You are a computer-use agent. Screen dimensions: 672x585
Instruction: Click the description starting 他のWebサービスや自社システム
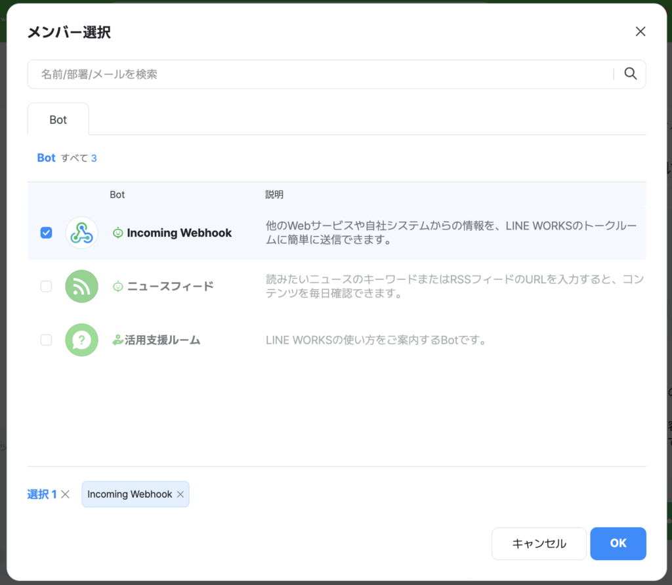tap(451, 233)
